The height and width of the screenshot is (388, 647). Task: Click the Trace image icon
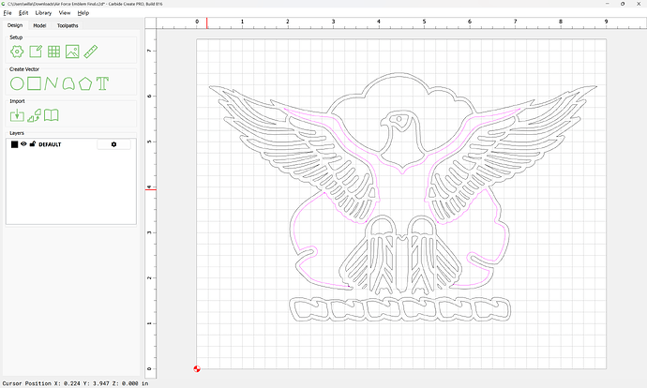tap(35, 115)
